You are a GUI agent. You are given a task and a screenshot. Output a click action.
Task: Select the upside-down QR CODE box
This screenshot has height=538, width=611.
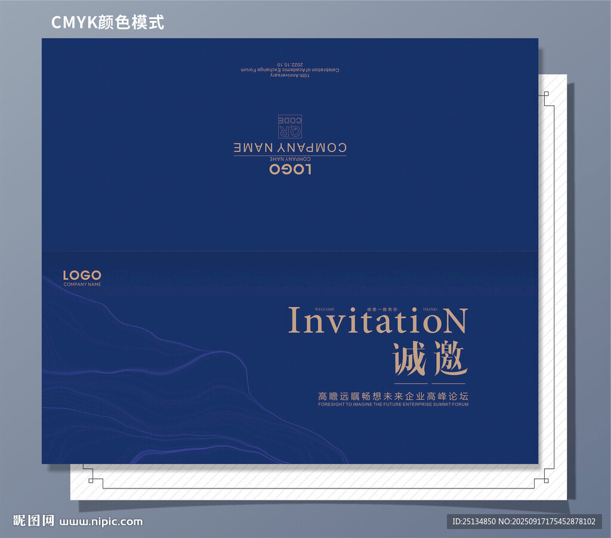290,126
